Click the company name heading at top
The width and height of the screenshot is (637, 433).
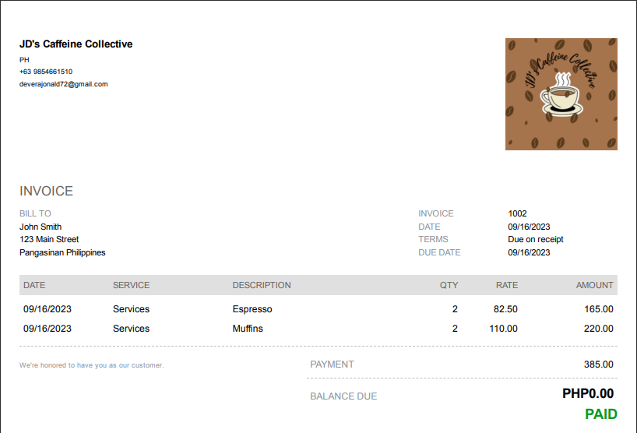(x=76, y=44)
